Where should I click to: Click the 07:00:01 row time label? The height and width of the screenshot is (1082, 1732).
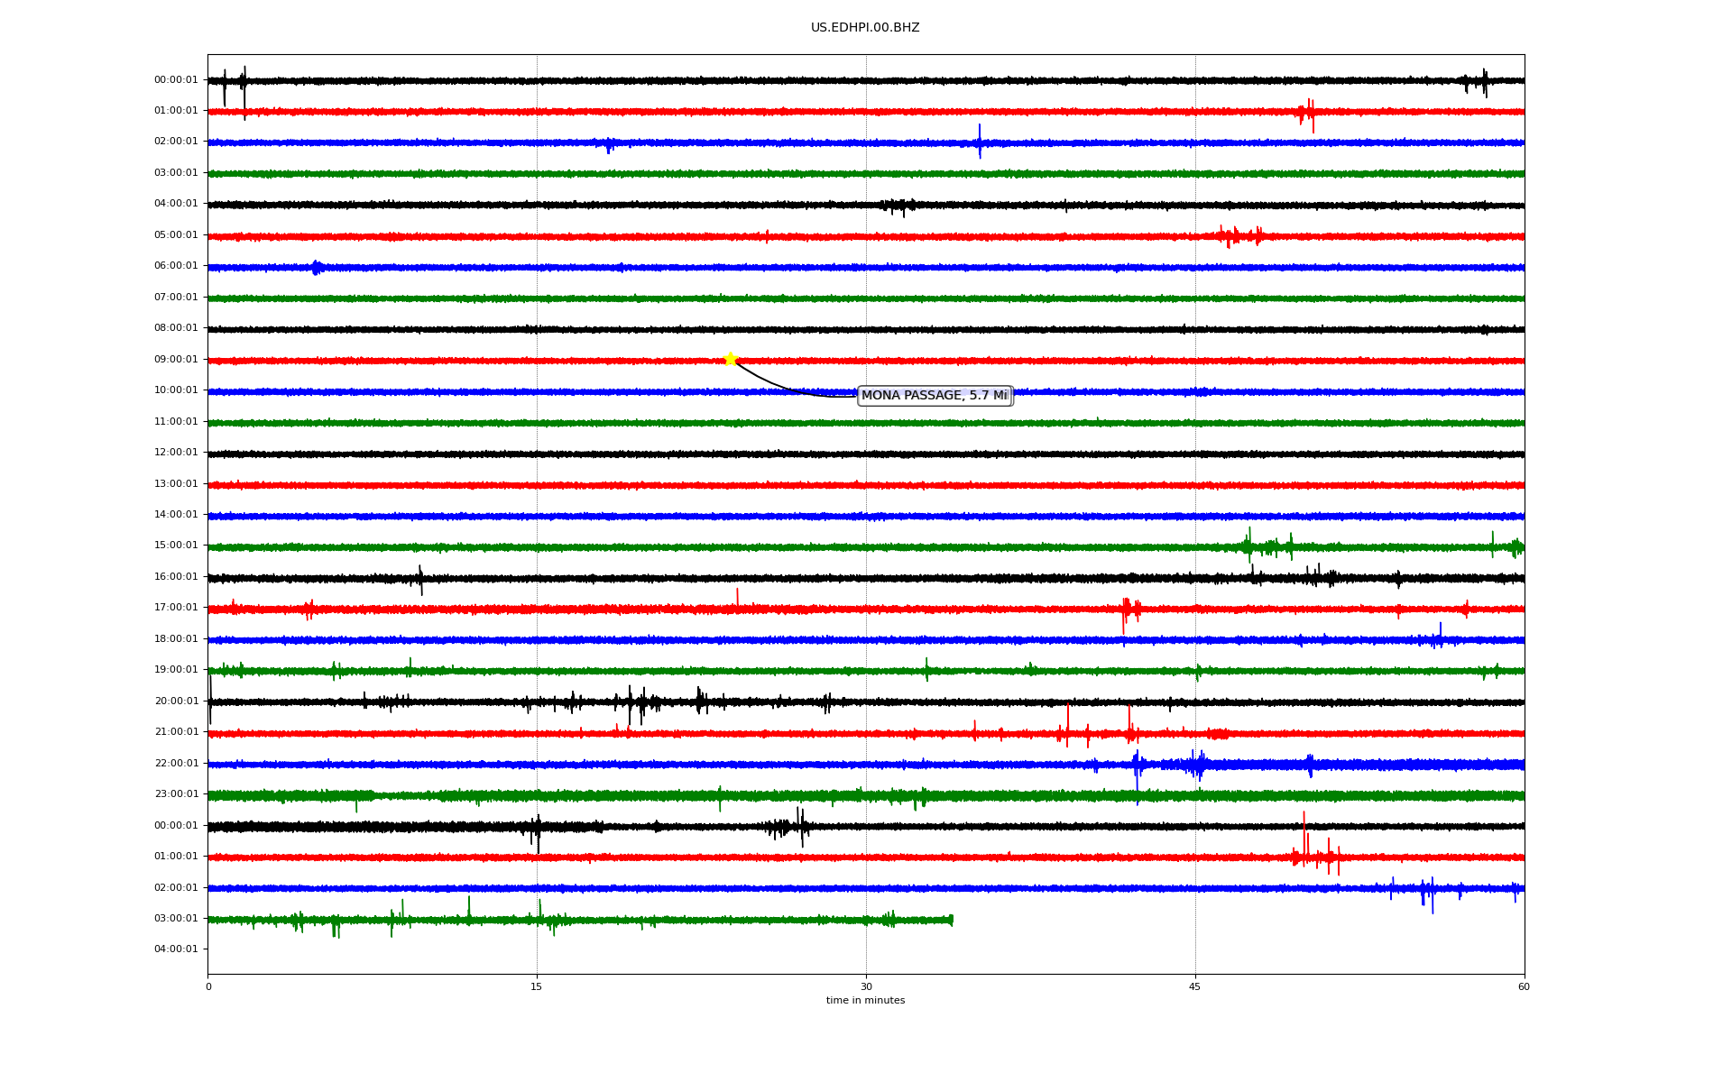coord(176,298)
